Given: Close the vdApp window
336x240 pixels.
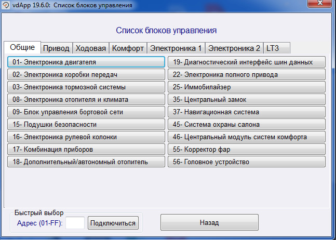Looking at the screenshot, I should [320, 3].
